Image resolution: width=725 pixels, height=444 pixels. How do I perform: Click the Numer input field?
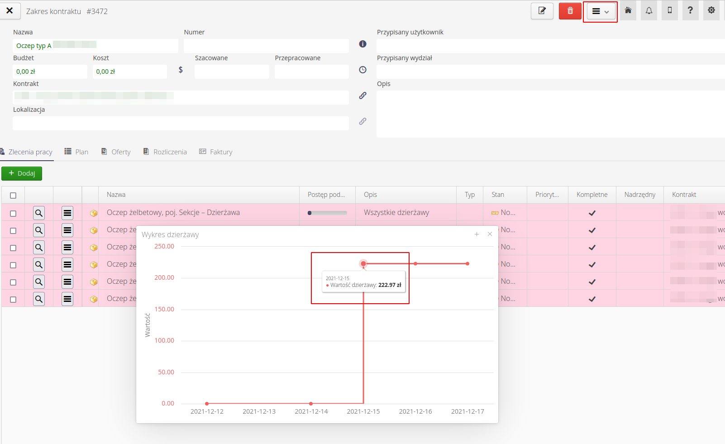pos(266,46)
